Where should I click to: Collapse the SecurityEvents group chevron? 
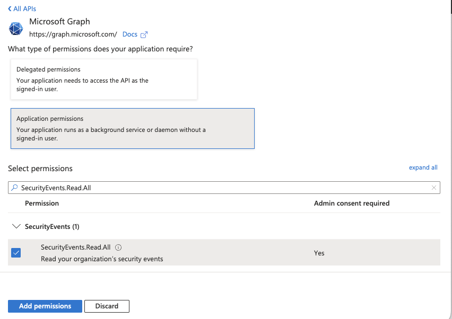pos(16,226)
